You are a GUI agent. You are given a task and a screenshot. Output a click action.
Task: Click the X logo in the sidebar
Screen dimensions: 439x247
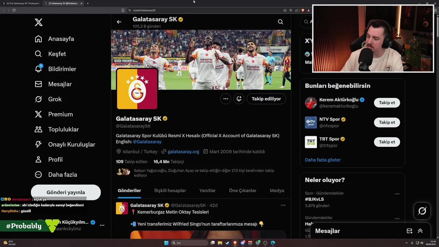[39, 23]
